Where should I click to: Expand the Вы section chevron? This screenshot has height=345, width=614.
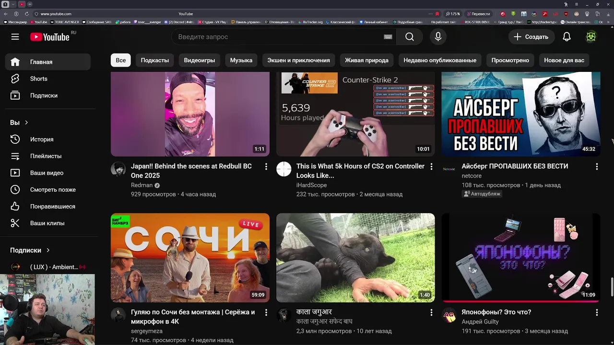coord(26,123)
